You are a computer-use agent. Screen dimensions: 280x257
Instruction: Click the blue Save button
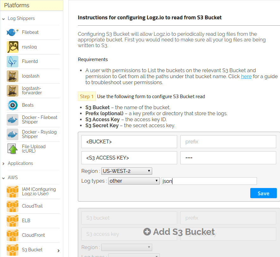(263, 193)
